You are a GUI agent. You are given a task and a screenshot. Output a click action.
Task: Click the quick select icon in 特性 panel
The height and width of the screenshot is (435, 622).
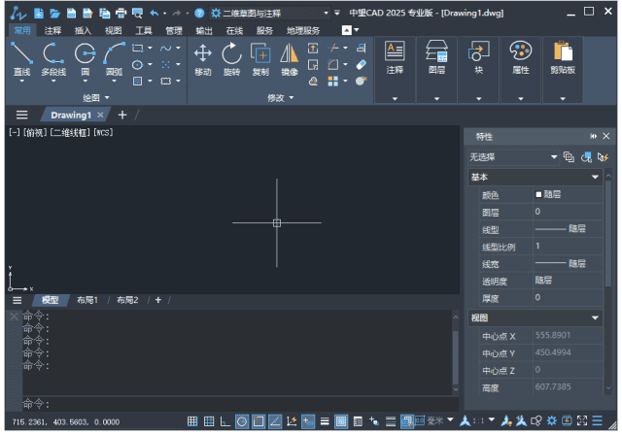click(x=603, y=156)
